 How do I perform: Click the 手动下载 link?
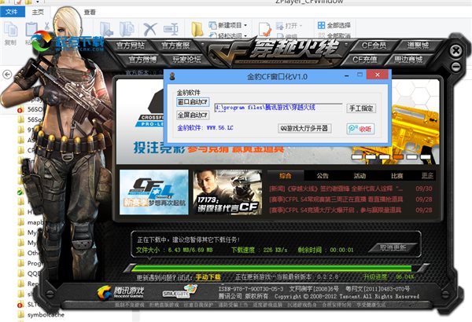coord(208,277)
